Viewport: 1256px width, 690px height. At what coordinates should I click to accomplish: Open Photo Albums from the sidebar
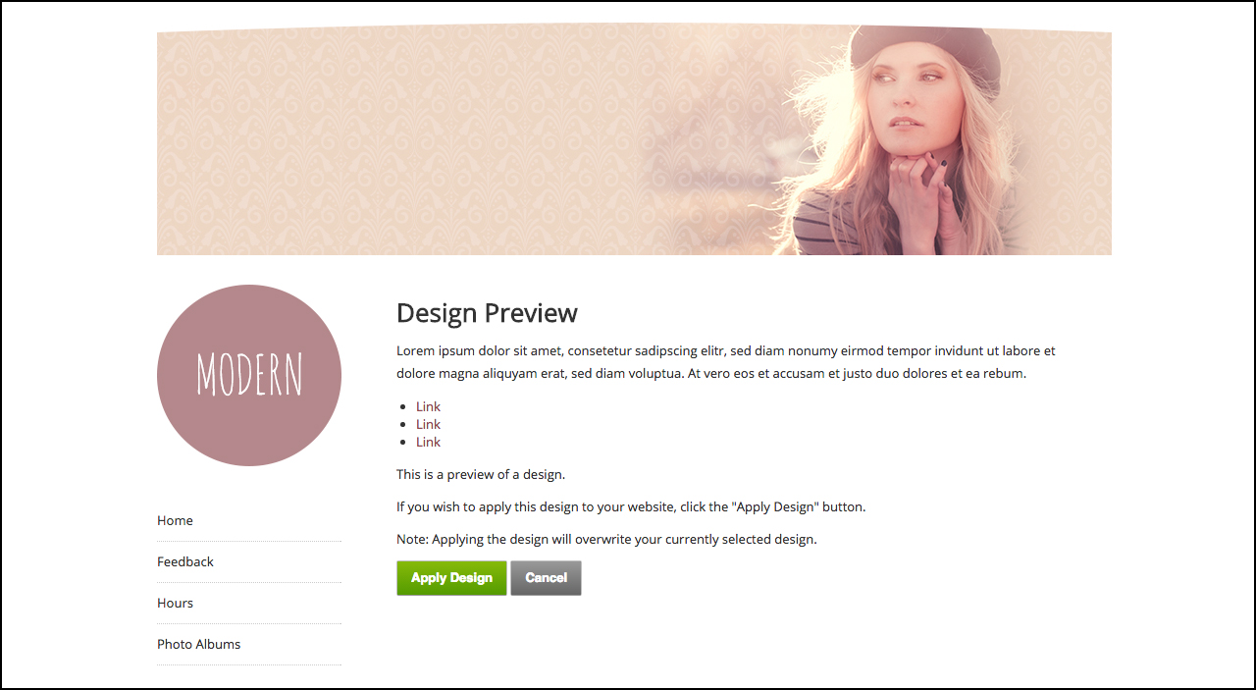pyautogui.click(x=198, y=644)
